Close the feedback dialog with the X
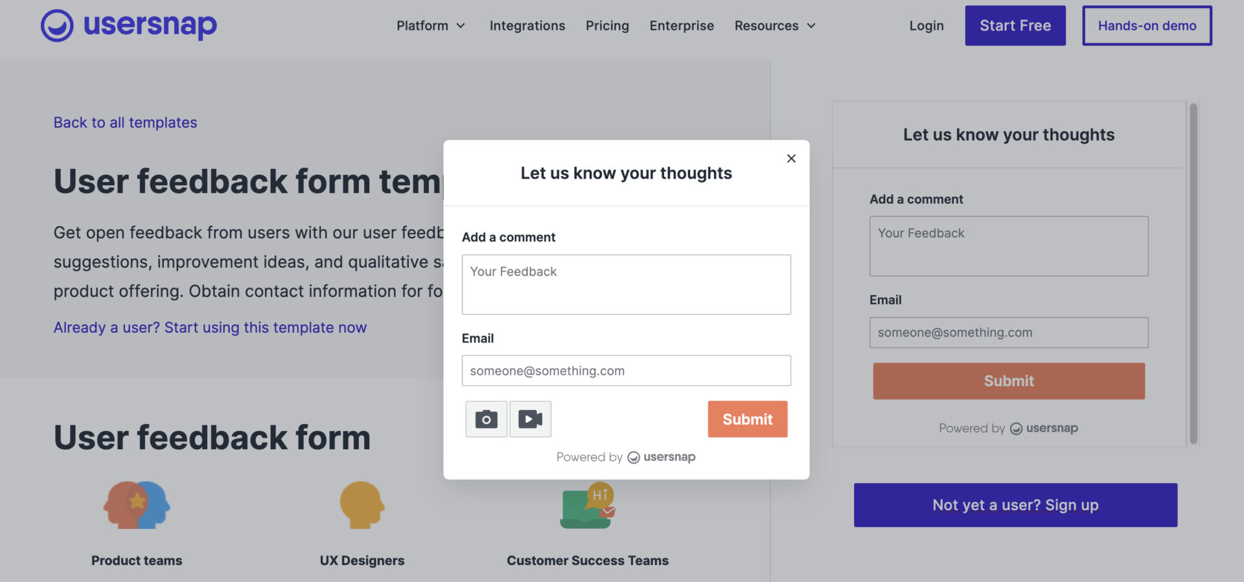Image resolution: width=1244 pixels, height=582 pixels. [791, 158]
